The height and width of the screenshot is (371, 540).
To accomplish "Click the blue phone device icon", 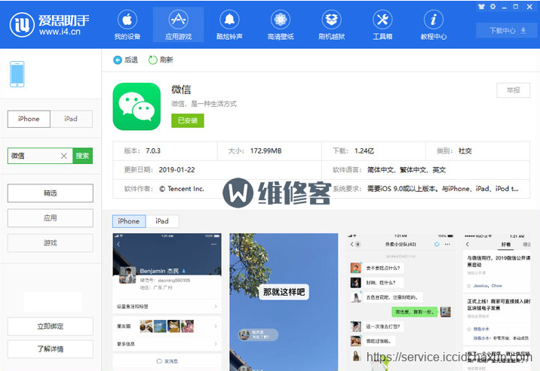I will pos(17,74).
